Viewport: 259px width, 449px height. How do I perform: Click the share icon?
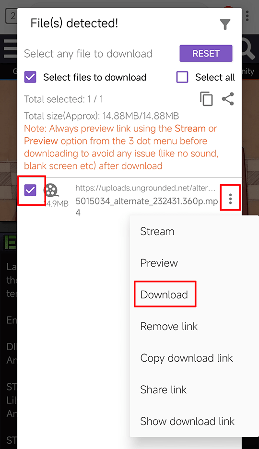(x=228, y=99)
